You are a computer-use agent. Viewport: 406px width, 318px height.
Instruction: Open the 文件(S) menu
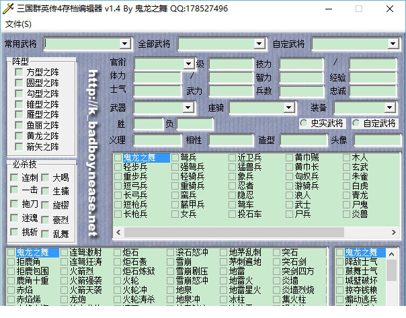tap(18, 24)
